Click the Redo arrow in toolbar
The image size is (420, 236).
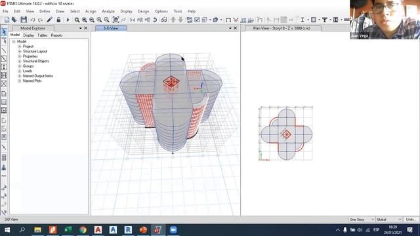pos(41,20)
